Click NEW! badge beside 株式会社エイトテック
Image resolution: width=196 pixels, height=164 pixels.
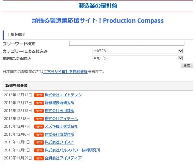pos(39,95)
